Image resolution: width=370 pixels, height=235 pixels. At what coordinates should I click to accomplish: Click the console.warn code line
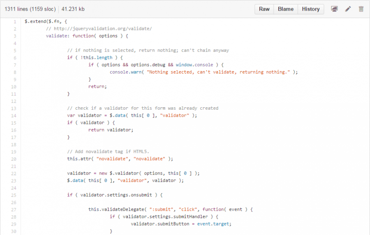click(x=203, y=72)
